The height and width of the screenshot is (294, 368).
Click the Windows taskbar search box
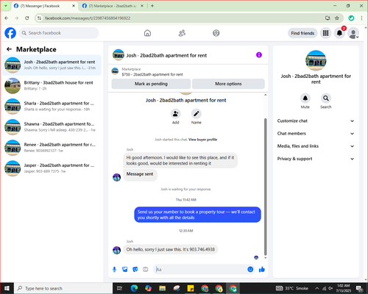(x=63, y=288)
